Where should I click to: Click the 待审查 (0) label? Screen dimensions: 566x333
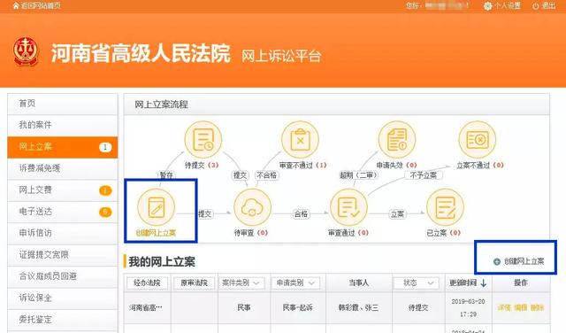tap(251, 233)
